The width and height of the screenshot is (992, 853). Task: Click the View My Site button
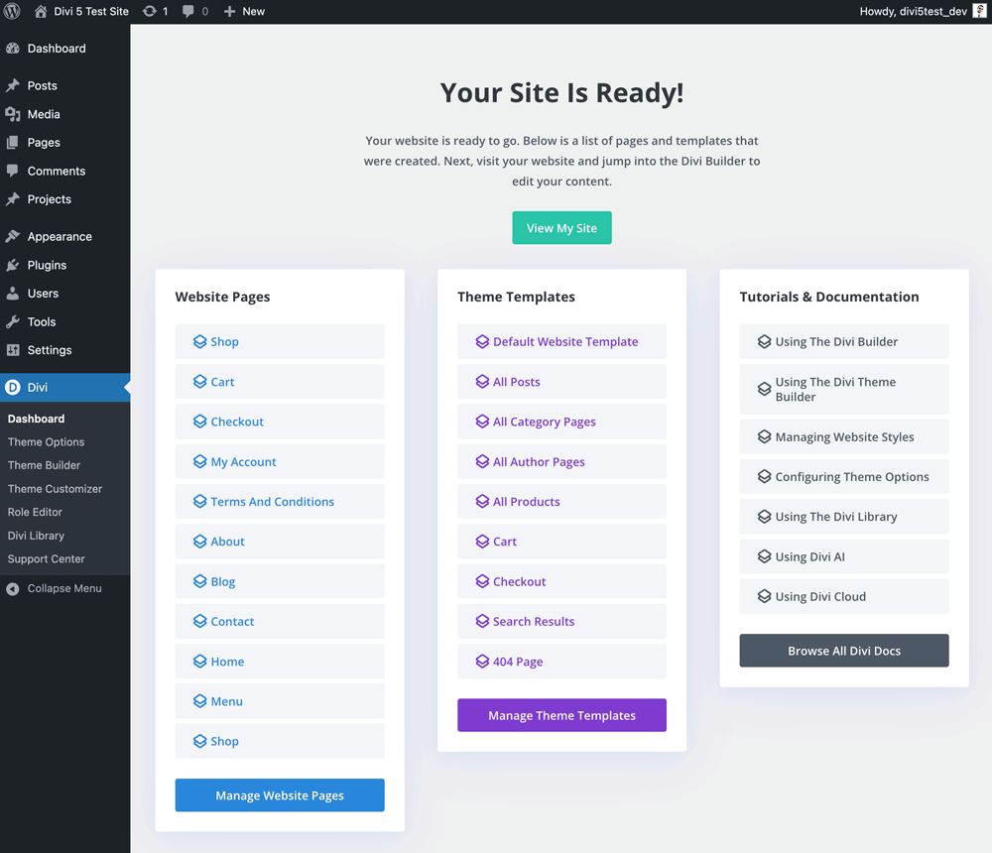coord(561,228)
